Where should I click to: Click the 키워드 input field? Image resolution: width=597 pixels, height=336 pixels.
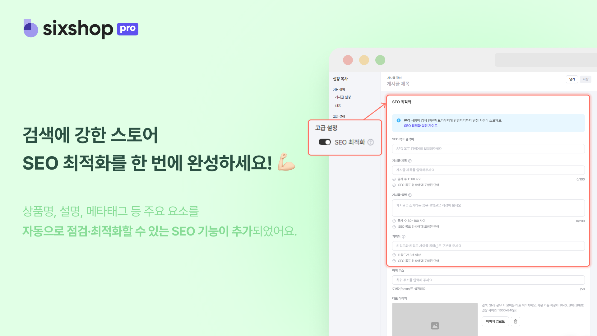point(488,246)
